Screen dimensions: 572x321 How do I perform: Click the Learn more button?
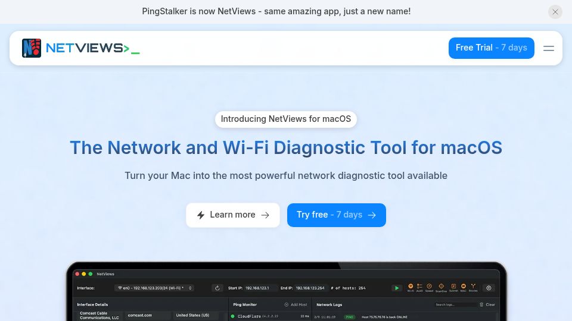pyautogui.click(x=233, y=215)
